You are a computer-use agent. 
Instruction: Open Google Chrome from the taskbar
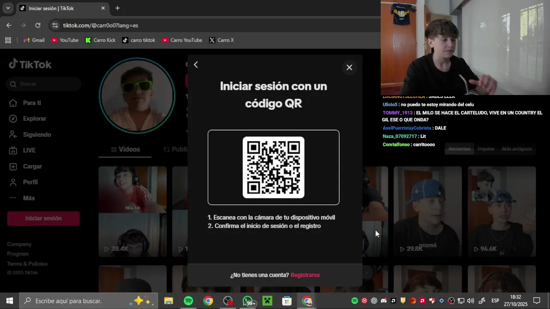(x=208, y=301)
